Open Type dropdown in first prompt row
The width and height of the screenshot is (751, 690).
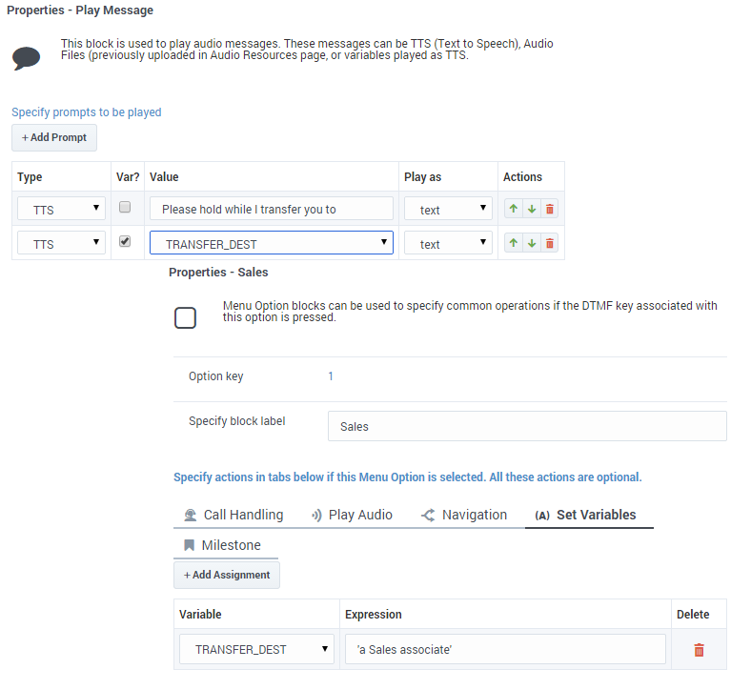61,210
